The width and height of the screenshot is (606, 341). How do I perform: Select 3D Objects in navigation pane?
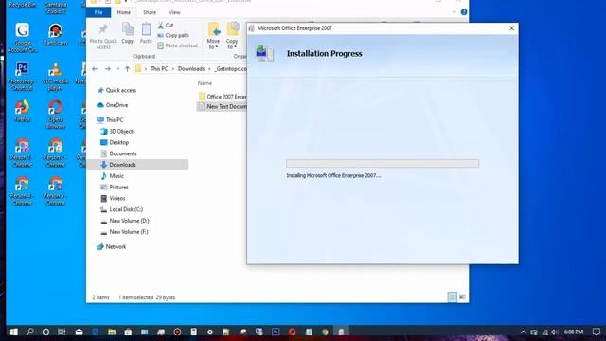pos(122,131)
